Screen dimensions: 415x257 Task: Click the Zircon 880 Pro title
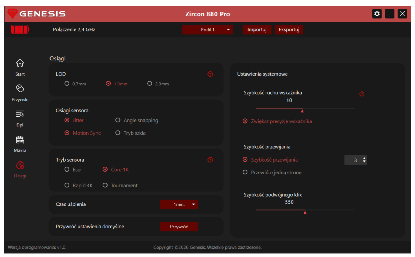[207, 14]
